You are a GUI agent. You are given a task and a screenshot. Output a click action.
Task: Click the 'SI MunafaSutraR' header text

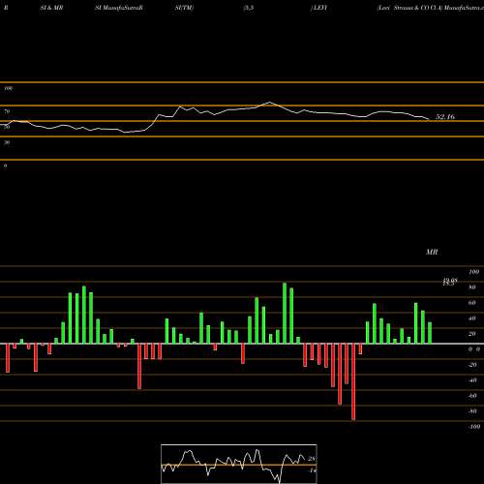(x=119, y=8)
